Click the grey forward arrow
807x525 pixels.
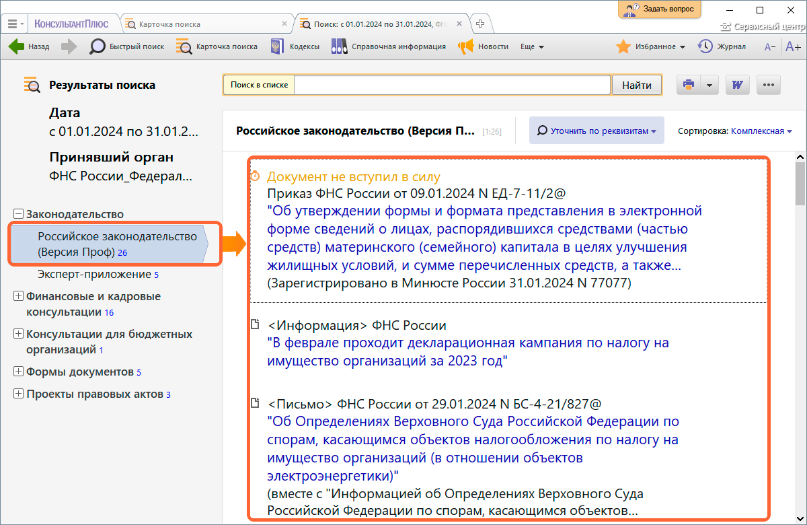69,47
